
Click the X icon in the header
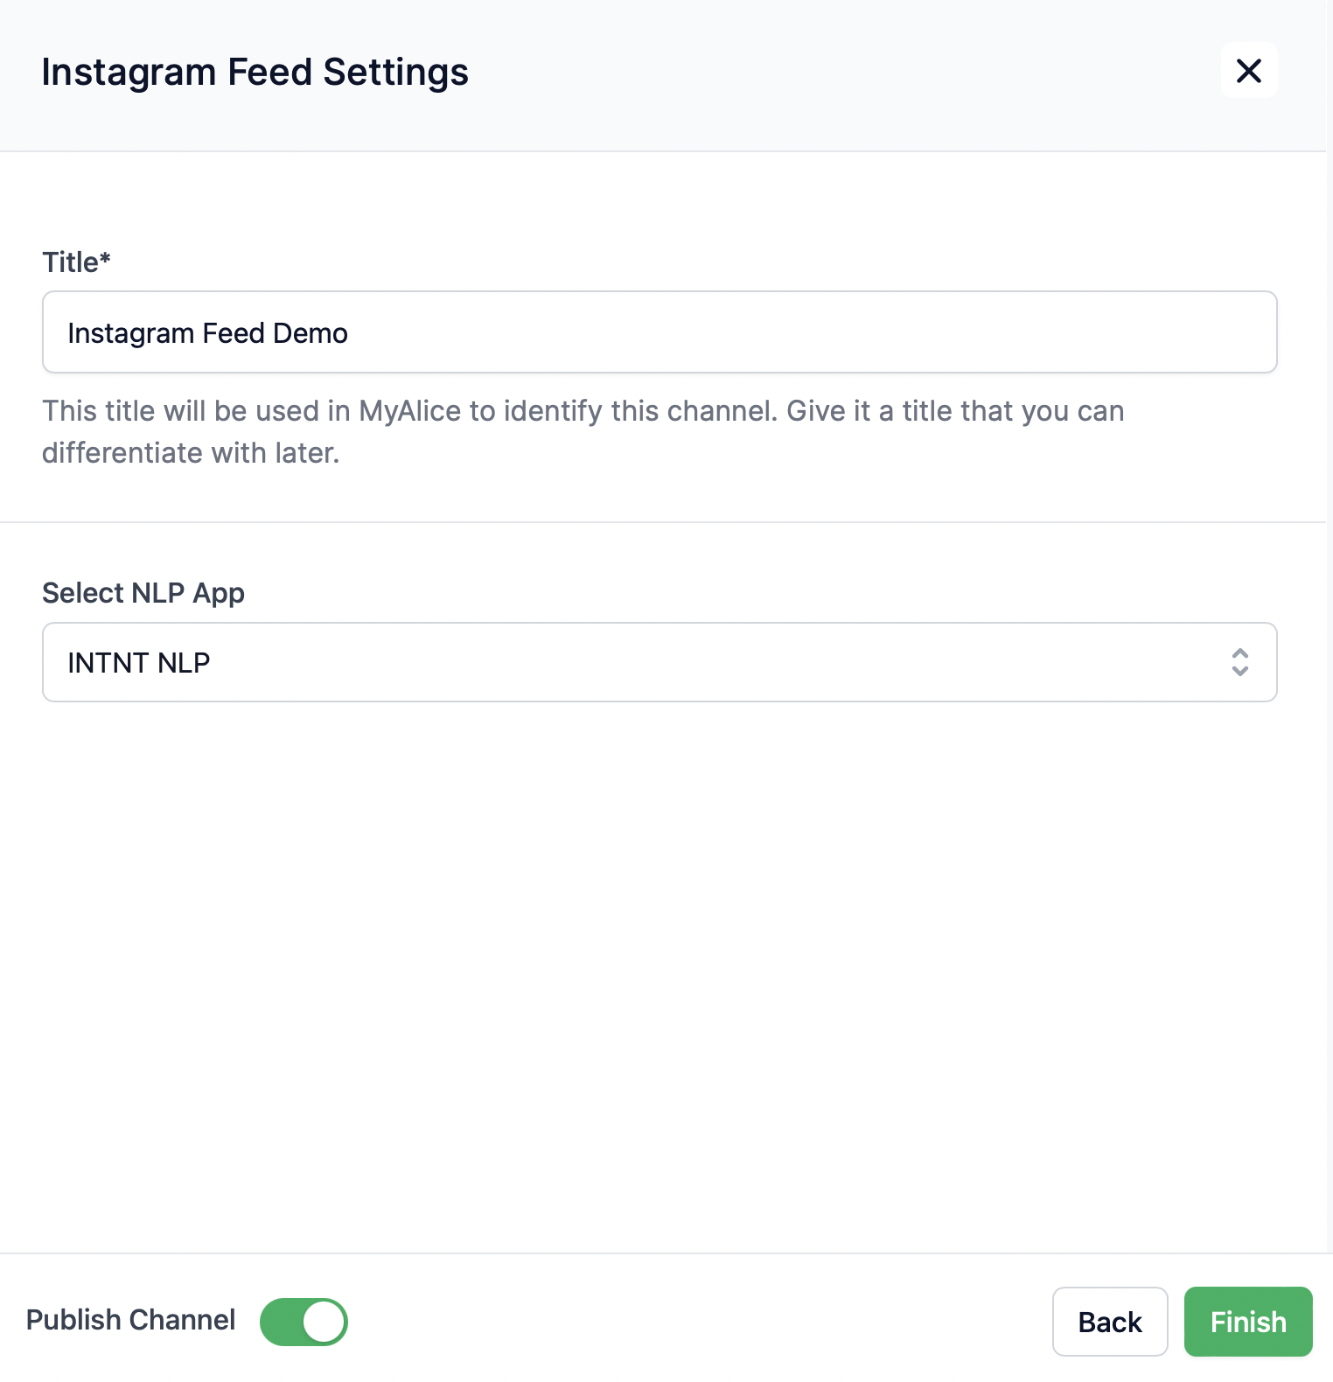pos(1248,71)
